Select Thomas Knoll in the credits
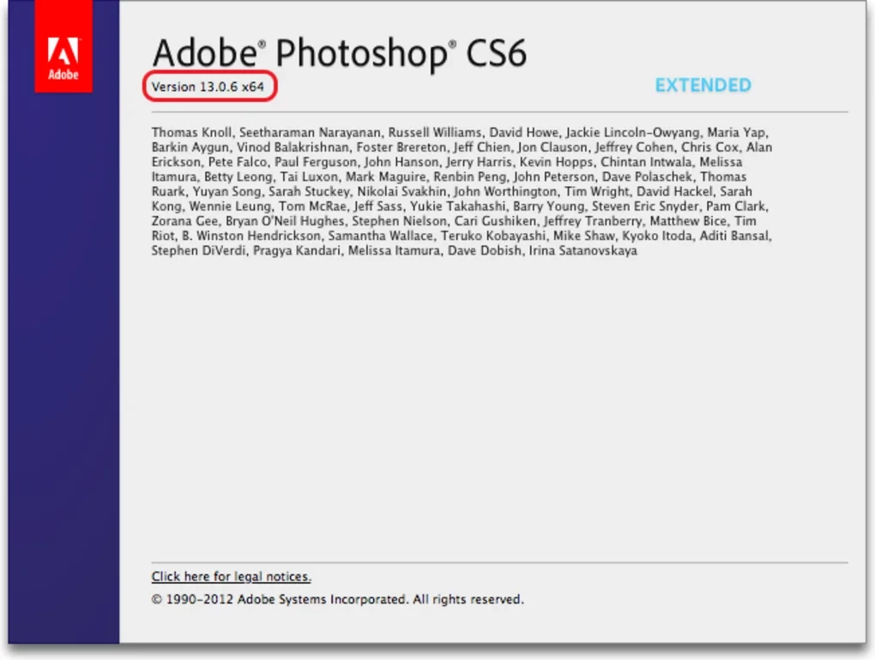The image size is (875, 660). tap(190, 133)
